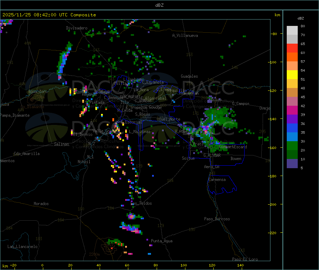Viewport: 319px width, 270px height.
Task: Click the Agua_Toro label
Action: (x=38, y=92)
